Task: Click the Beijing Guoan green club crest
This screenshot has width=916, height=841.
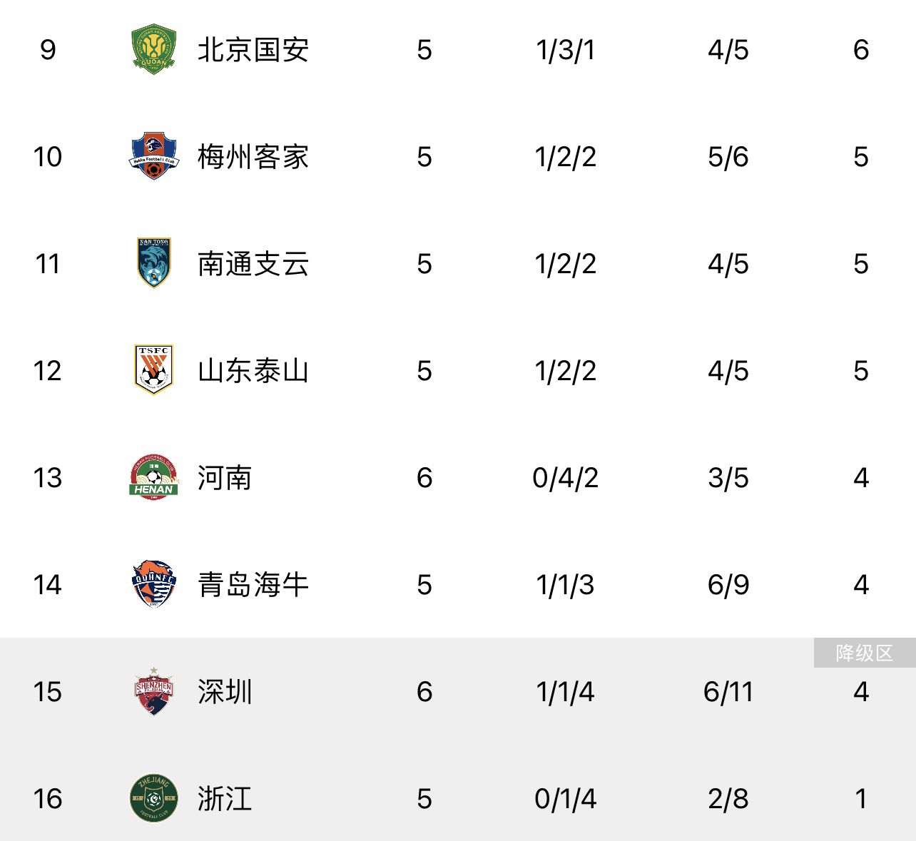Action: tap(154, 49)
